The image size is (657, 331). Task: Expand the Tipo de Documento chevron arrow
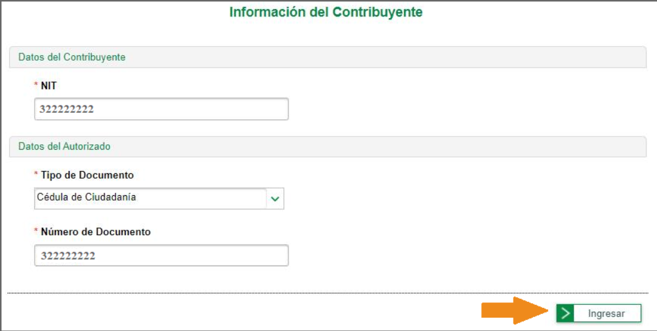(275, 199)
